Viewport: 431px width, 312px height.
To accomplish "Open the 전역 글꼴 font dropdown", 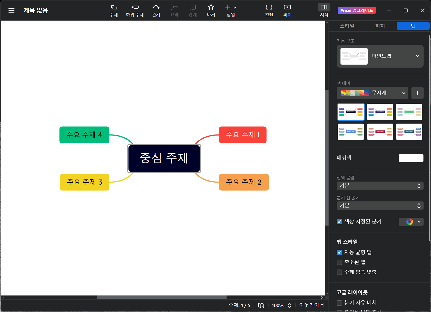I will coord(380,186).
